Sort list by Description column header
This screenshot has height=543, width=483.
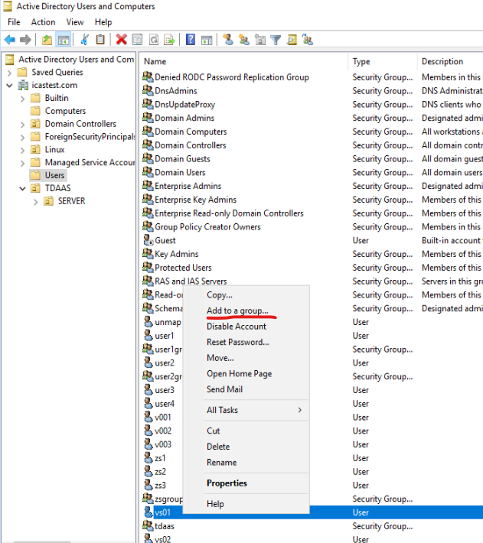pos(450,61)
